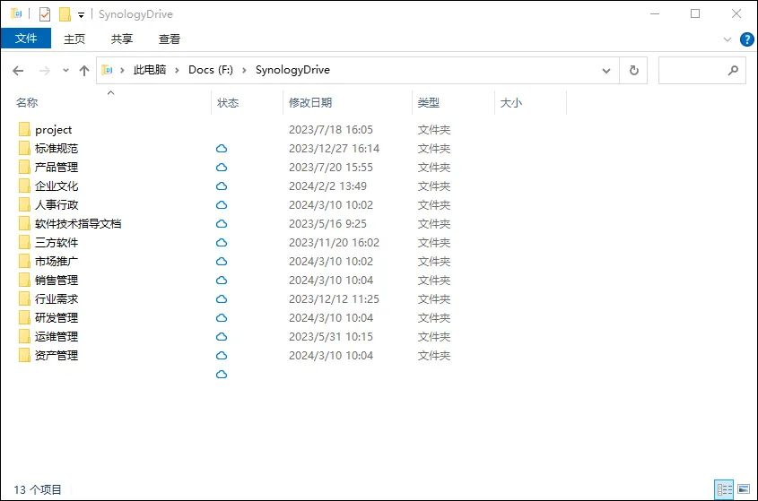Open the Customize Quick Access Toolbar dropdown
Image resolution: width=758 pixels, height=501 pixels.
point(81,15)
